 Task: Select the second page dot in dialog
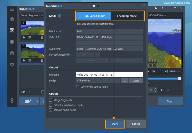coord(98,6)
